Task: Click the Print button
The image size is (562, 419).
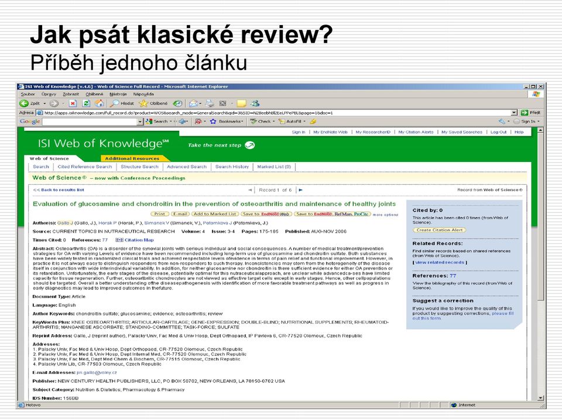Action: coord(159,214)
